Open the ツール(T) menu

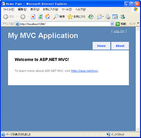(67, 10)
